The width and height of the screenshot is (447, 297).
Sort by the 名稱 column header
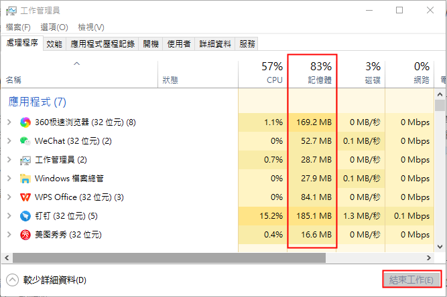click(x=80, y=74)
